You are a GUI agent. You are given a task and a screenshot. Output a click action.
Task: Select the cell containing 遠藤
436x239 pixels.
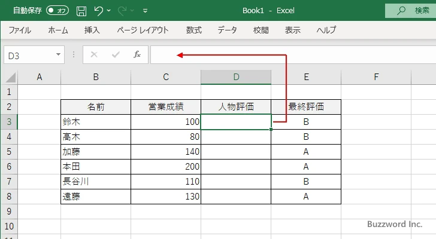pyautogui.click(x=96, y=197)
